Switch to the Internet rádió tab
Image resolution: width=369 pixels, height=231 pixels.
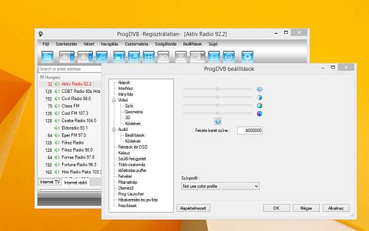[76, 182]
